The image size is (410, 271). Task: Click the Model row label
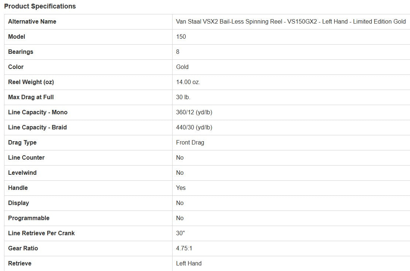click(x=17, y=37)
